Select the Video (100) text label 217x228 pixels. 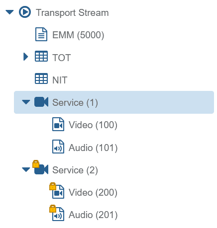[x=93, y=125]
